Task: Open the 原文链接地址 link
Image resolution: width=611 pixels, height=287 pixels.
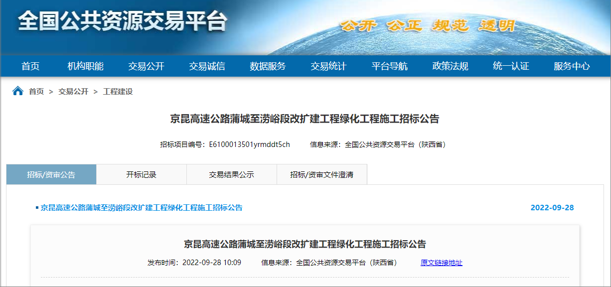Action: click(x=441, y=263)
